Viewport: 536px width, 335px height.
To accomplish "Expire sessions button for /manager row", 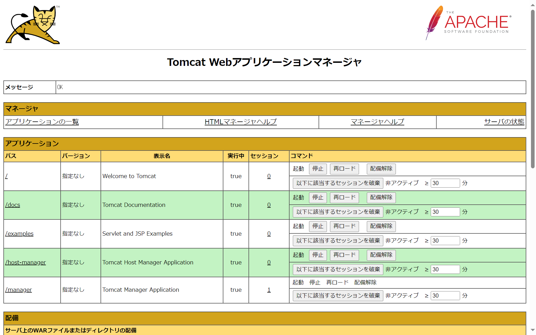I will [338, 296].
